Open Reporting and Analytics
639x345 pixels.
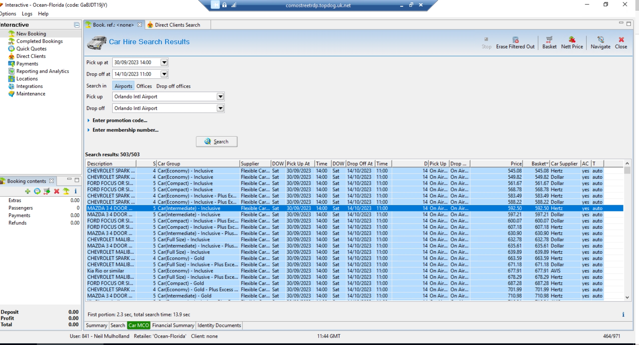click(x=42, y=71)
